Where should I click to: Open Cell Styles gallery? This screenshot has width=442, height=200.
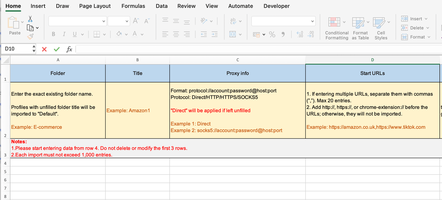(x=381, y=28)
